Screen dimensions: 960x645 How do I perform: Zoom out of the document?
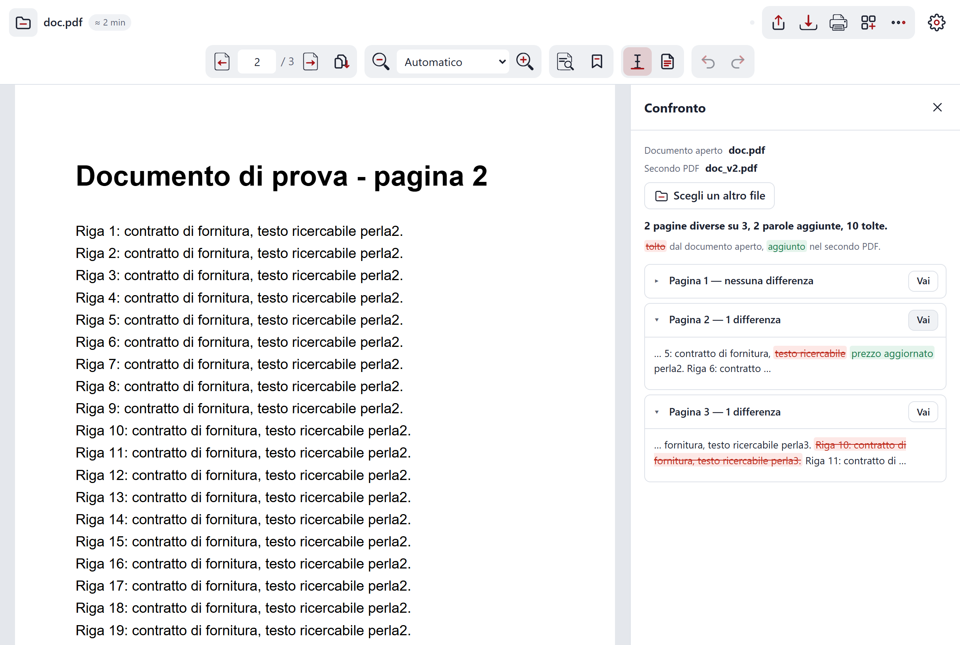[x=381, y=62]
